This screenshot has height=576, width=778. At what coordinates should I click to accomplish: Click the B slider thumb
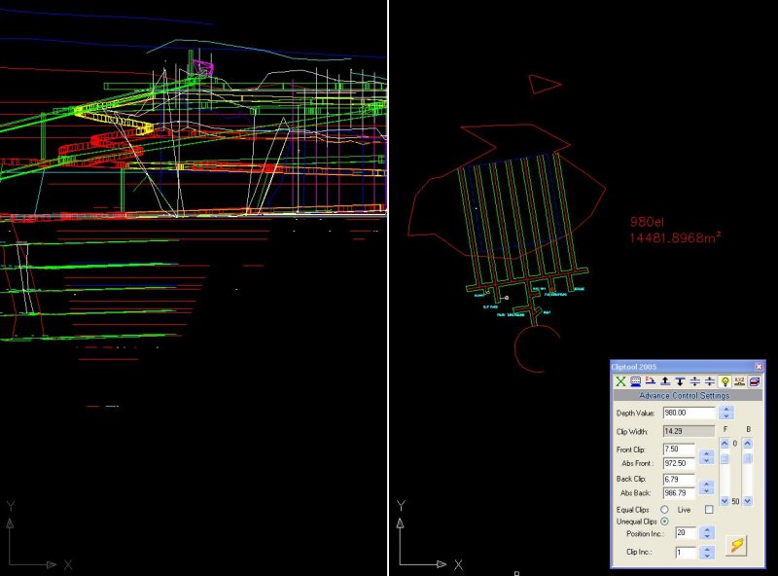[x=747, y=459]
